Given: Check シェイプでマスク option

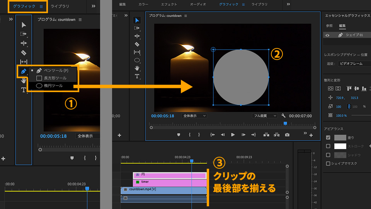Looking at the screenshot, I should [x=328, y=163].
